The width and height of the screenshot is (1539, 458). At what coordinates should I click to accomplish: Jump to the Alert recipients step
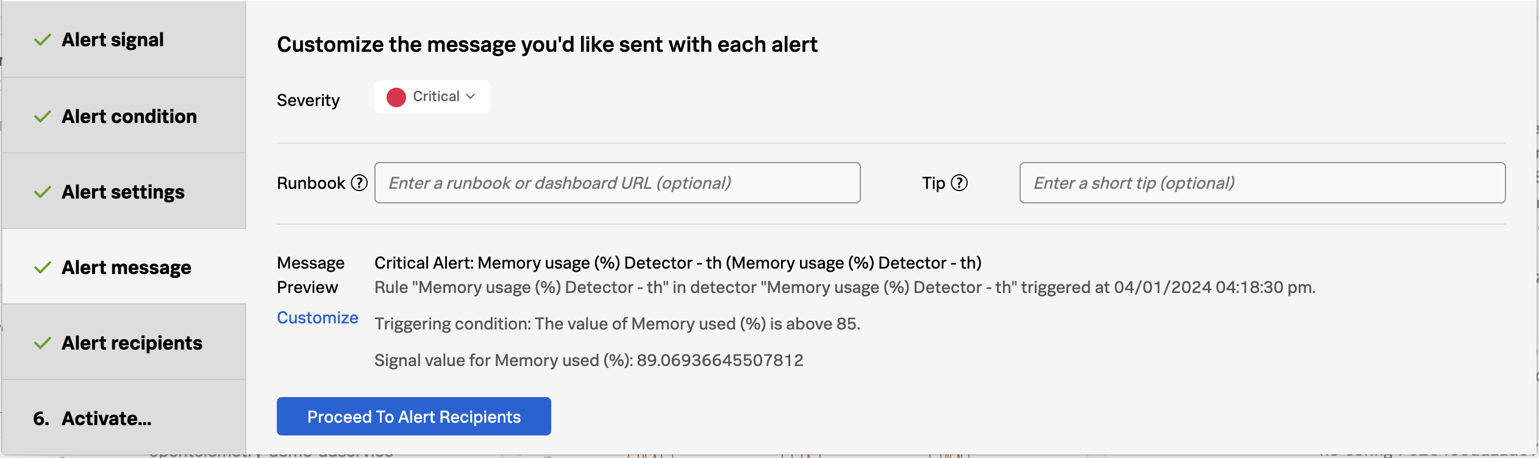pyautogui.click(x=132, y=343)
